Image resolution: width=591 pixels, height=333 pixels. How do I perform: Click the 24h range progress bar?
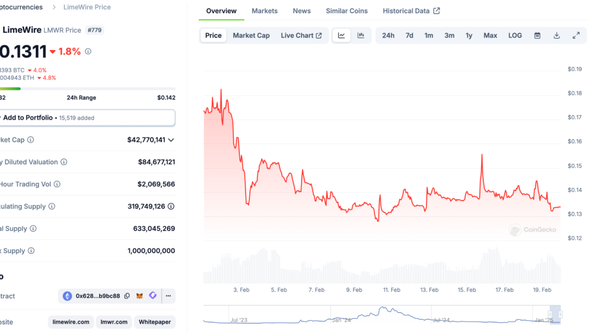[87, 89]
